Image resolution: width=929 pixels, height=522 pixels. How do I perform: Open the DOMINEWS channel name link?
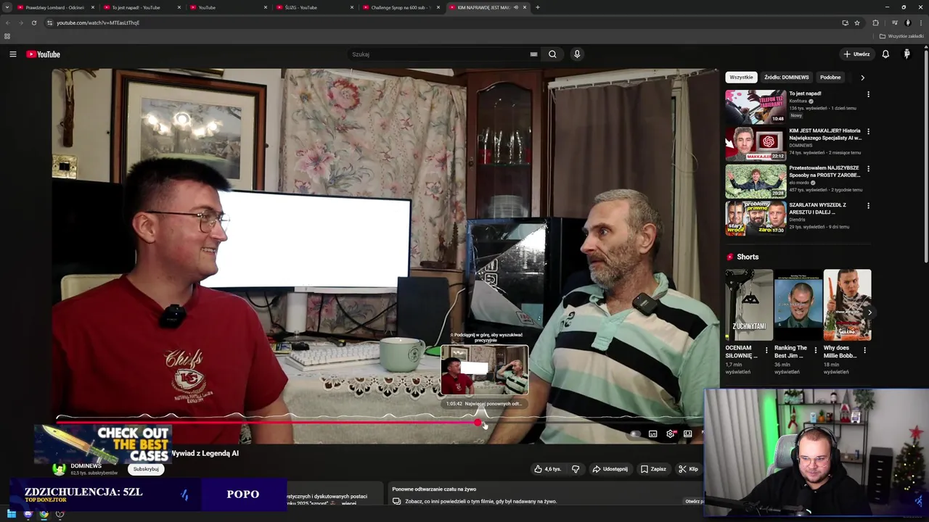click(x=86, y=466)
